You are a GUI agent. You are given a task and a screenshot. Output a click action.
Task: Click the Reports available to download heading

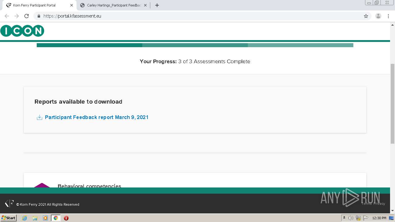78,102
